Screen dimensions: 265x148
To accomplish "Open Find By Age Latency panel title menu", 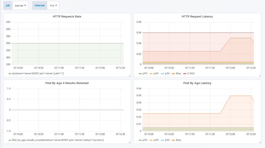I will (197, 83).
